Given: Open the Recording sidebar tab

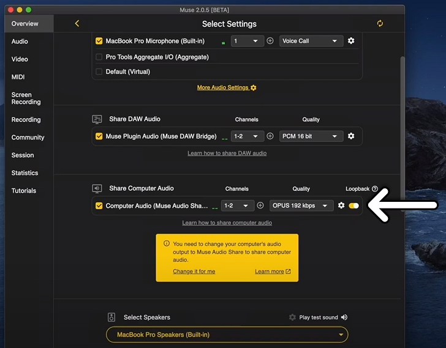Looking at the screenshot, I should (x=26, y=120).
